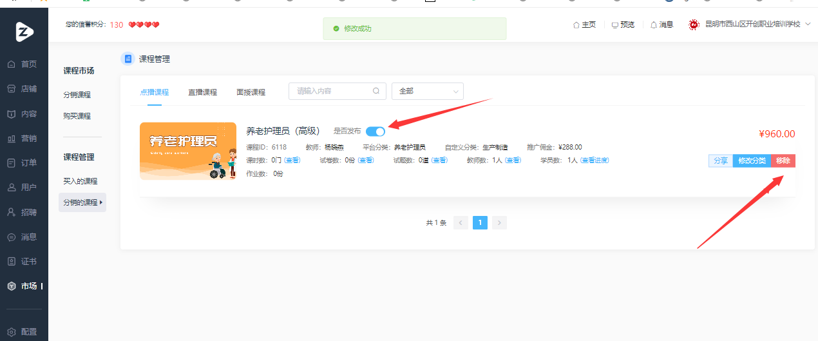Click the 课程ID: 6118 text

tap(267, 147)
